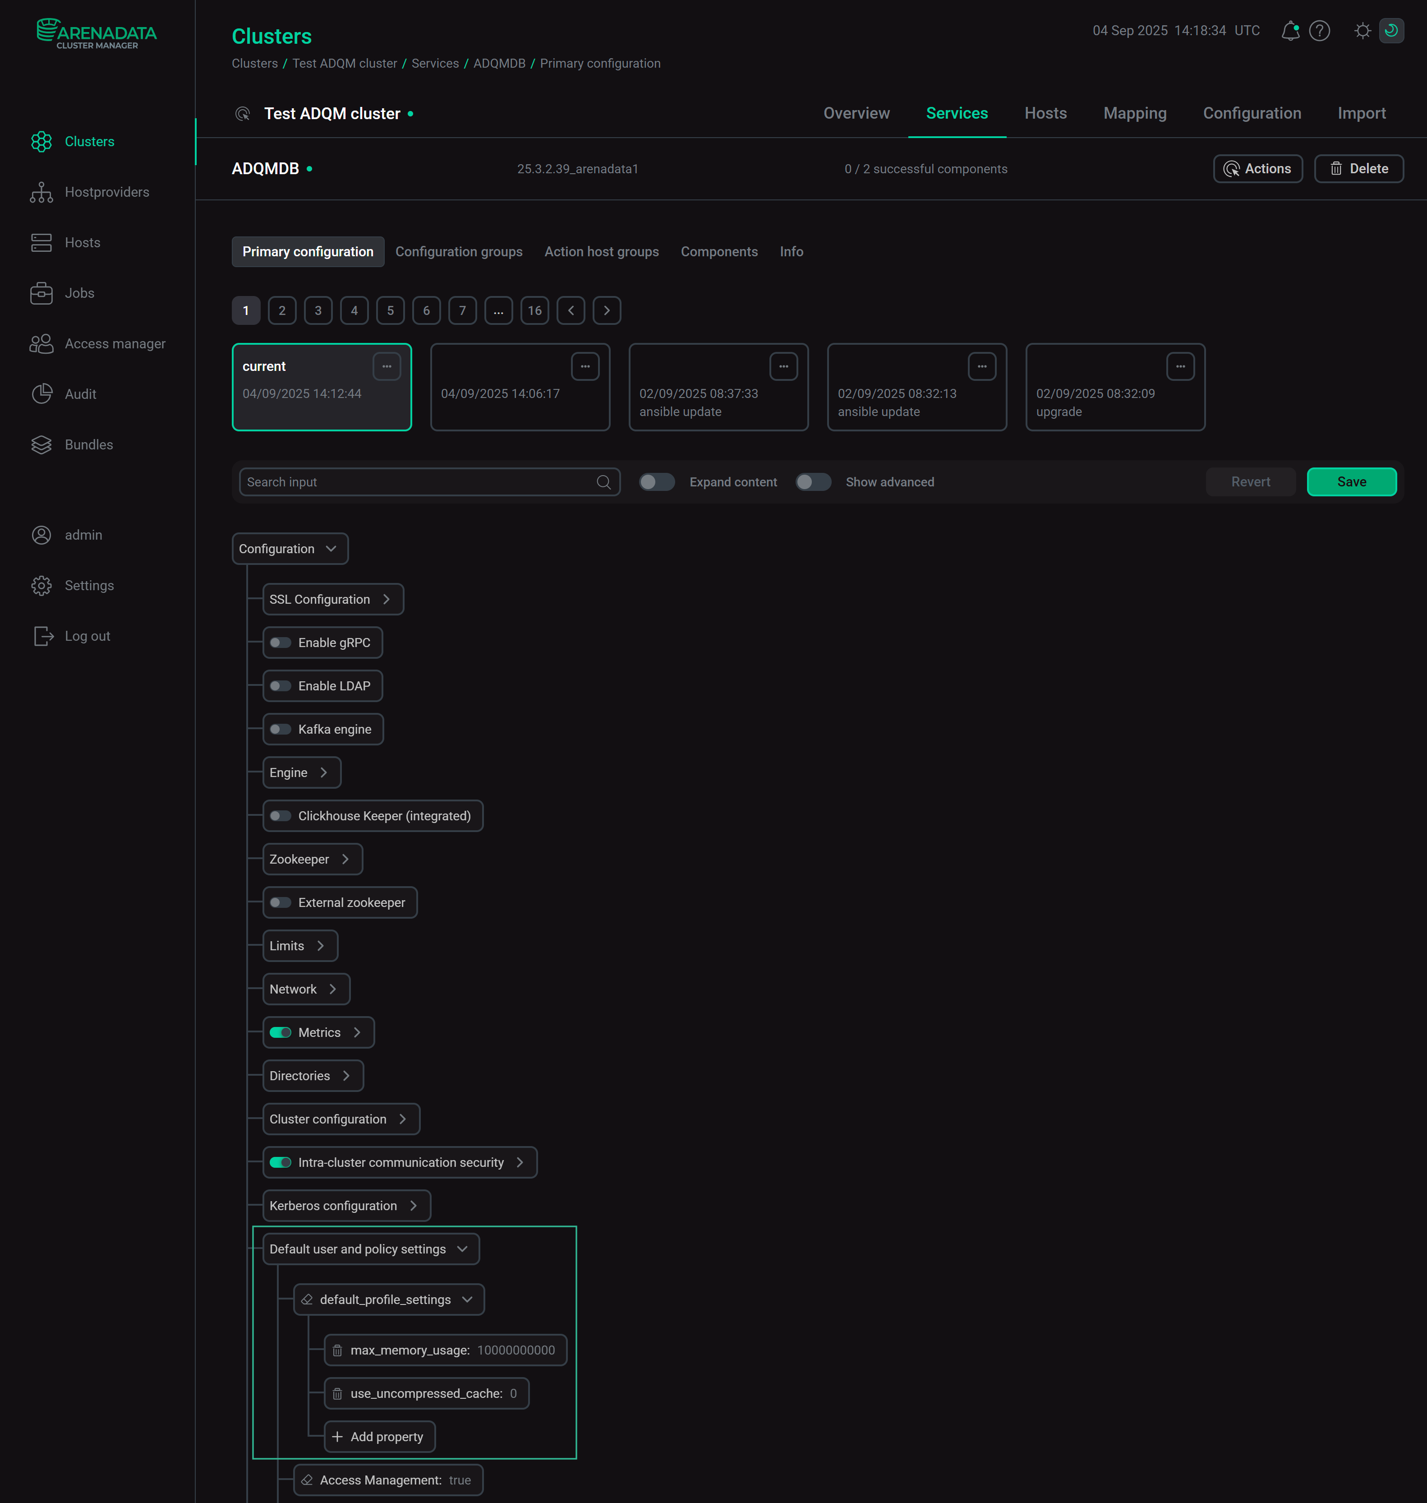This screenshot has height=1503, width=1427.
Task: Collapse the Default user and policy settings group
Action: 462,1249
